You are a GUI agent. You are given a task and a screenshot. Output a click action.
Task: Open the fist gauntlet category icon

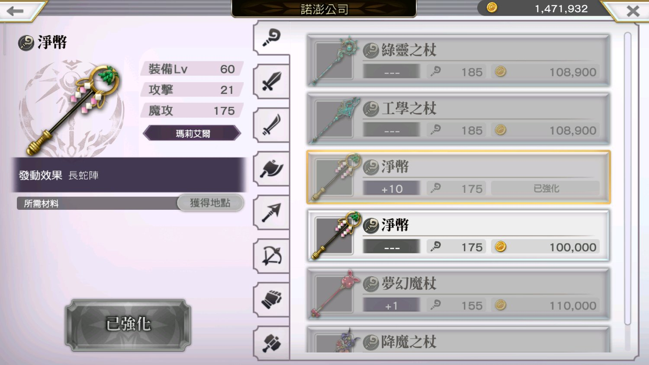pos(271,300)
